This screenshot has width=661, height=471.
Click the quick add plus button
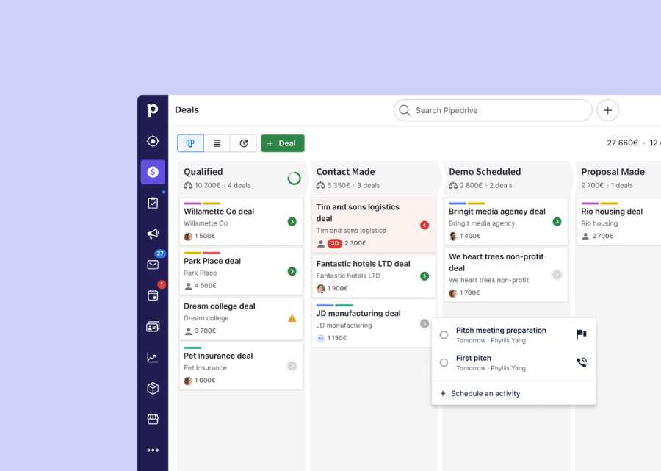pos(607,110)
